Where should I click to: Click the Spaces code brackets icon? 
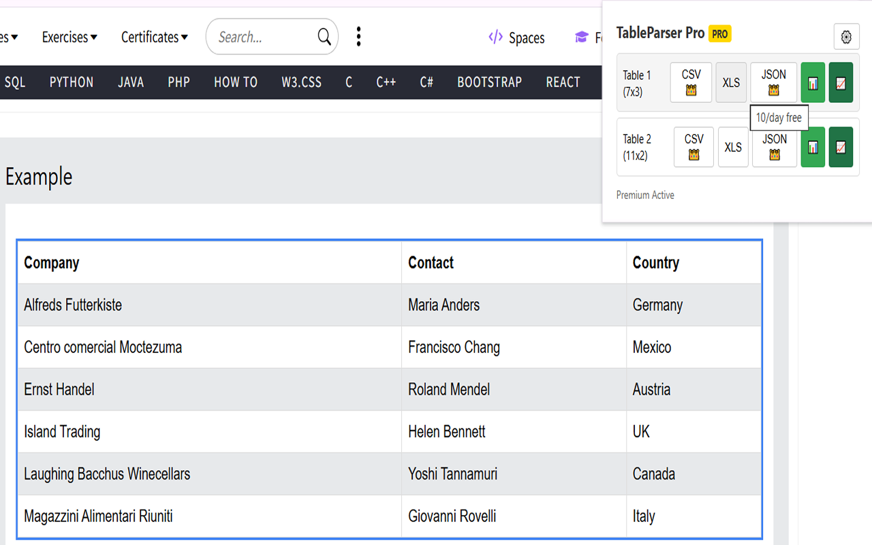tap(495, 37)
